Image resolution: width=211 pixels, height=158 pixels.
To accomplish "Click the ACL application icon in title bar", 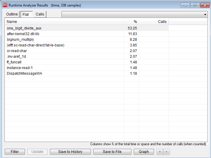I will pos(5,5).
